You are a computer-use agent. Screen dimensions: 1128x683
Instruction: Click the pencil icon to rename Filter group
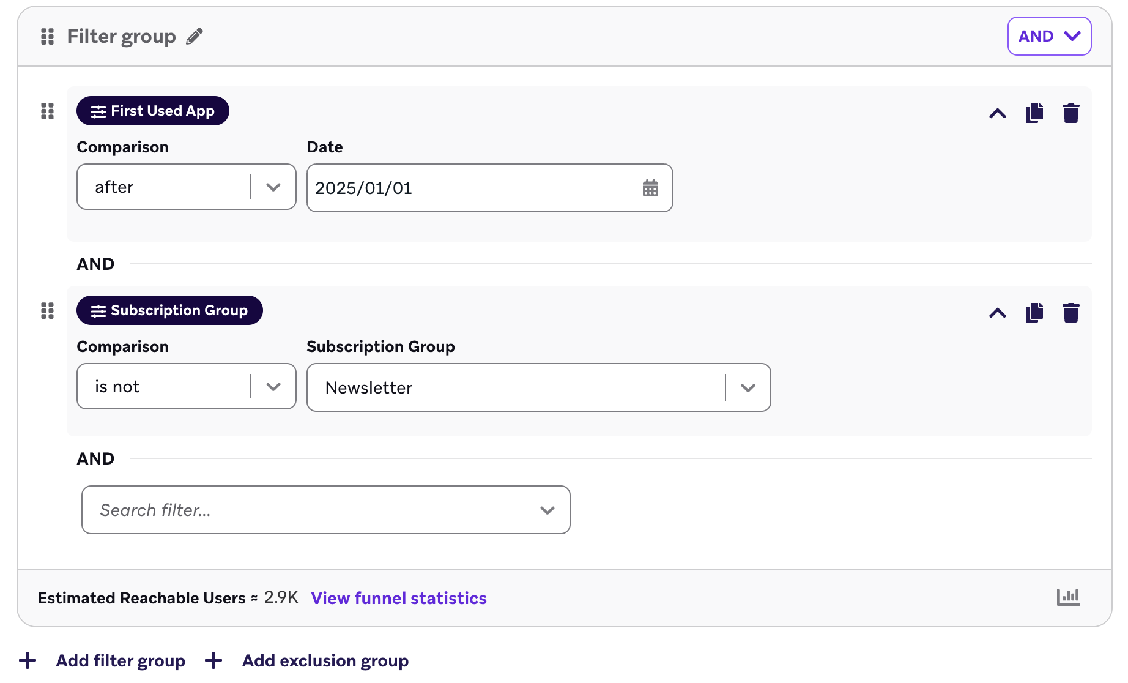(195, 37)
